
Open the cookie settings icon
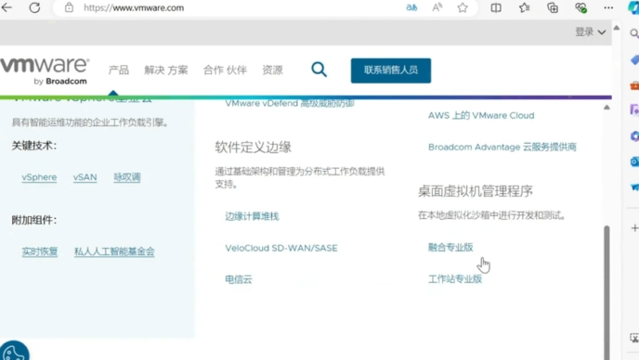click(x=14, y=352)
